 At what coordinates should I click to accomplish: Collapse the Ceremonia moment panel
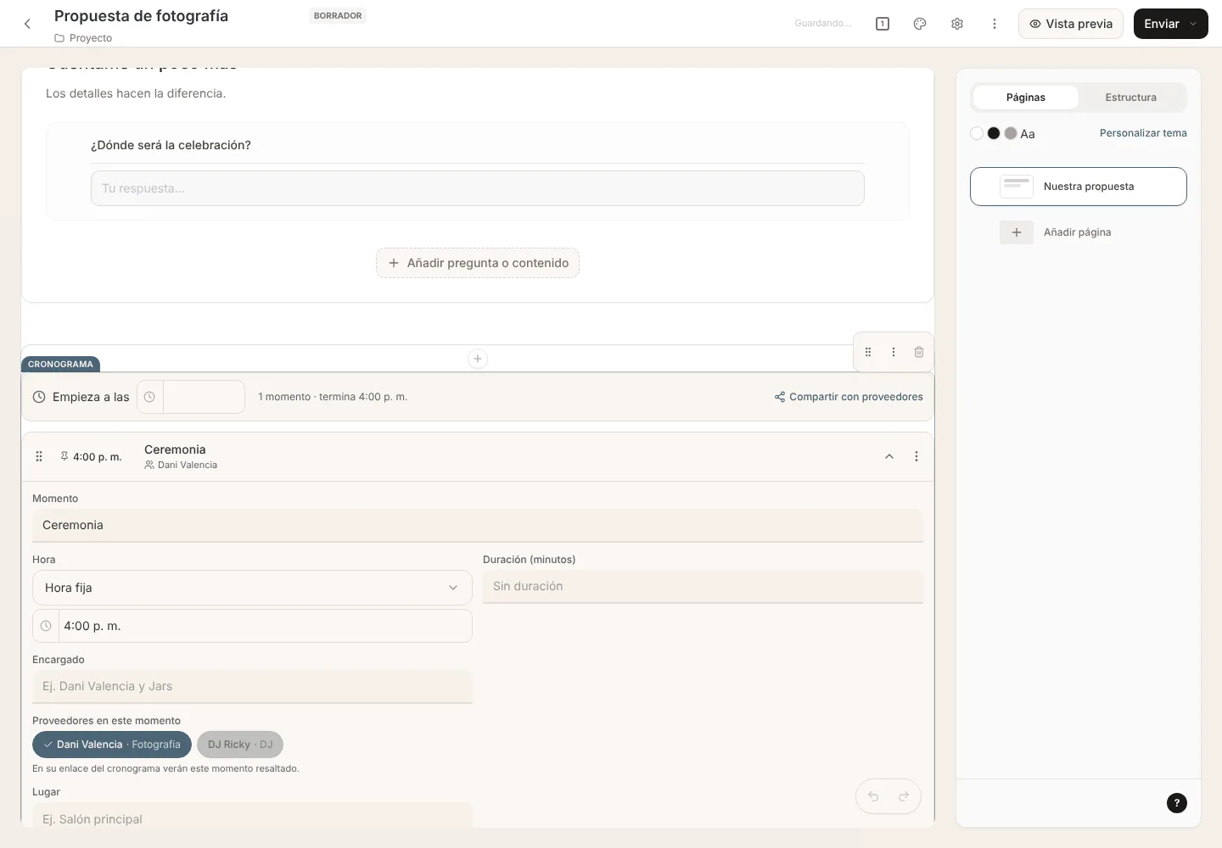click(x=889, y=456)
